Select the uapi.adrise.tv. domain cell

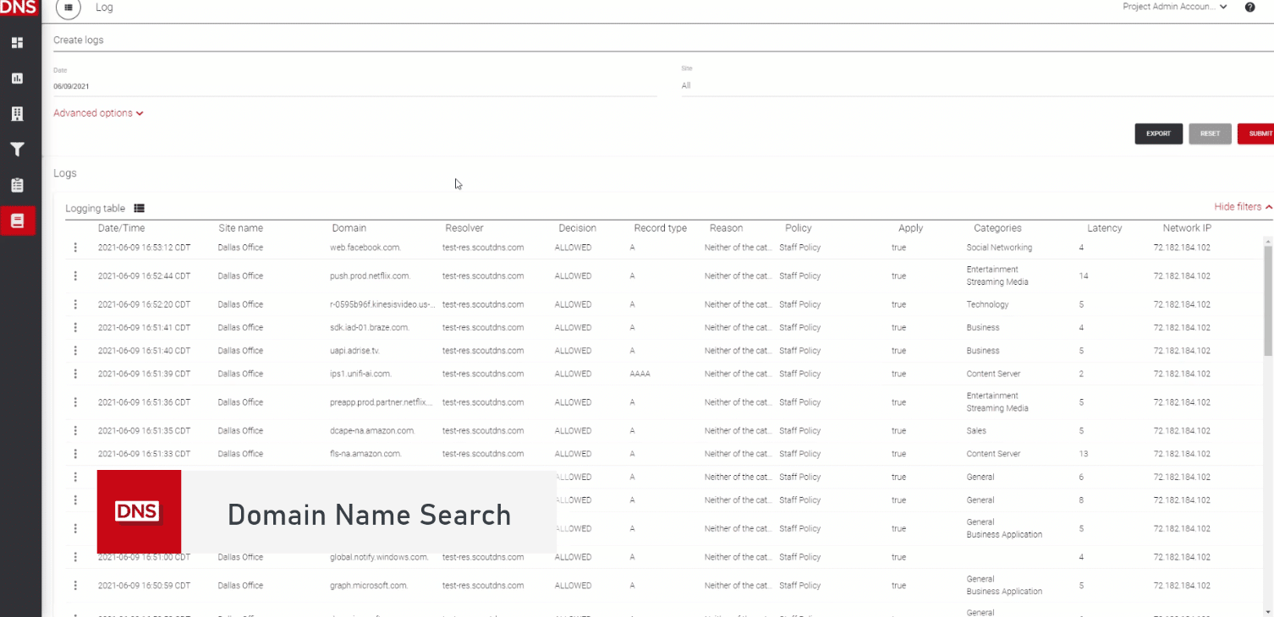tap(354, 350)
